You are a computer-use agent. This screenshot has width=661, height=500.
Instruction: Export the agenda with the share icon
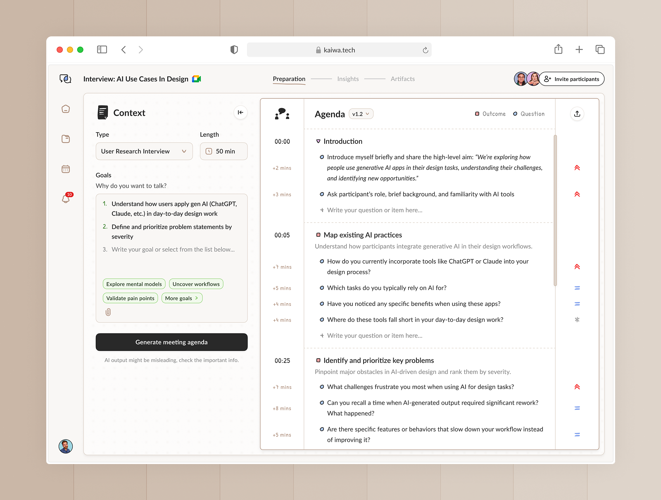(577, 114)
